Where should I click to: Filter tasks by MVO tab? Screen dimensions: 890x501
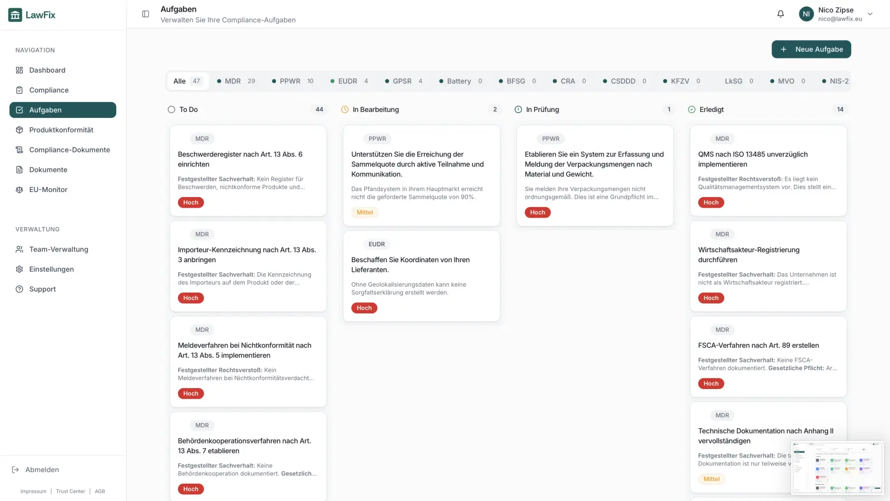(x=788, y=81)
